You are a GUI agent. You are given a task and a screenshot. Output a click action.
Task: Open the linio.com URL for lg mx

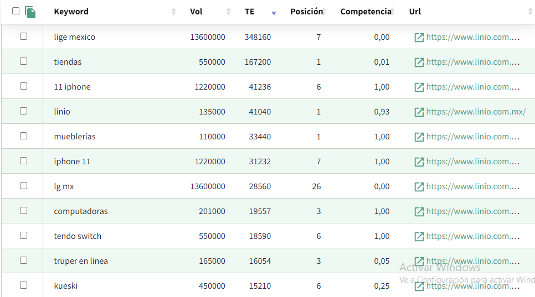(473, 186)
